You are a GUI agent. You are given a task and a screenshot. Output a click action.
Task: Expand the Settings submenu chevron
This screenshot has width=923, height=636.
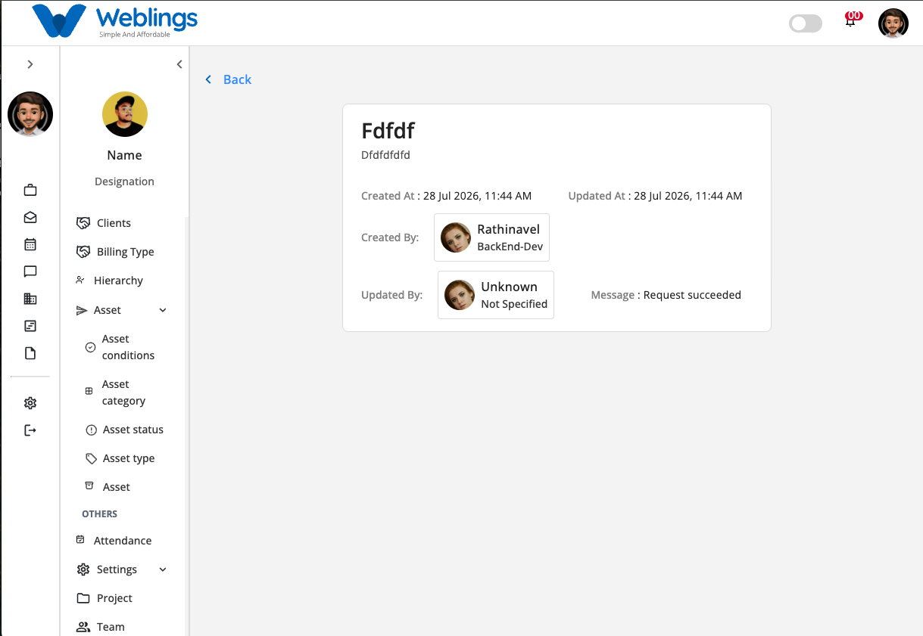(x=163, y=569)
